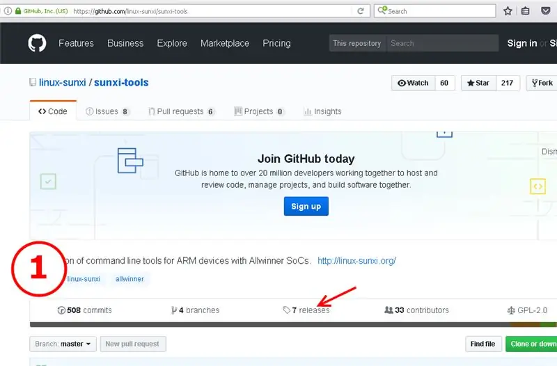Click the GitHub repository search field
Image resolution: width=557 pixels, height=366 pixels.
[x=443, y=43]
